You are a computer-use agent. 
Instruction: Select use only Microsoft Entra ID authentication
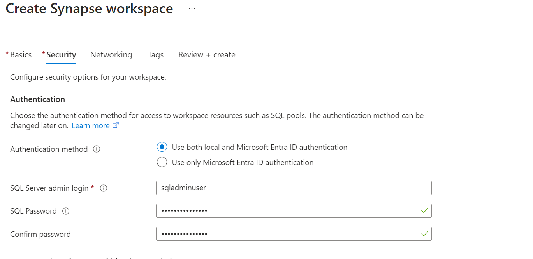tap(162, 162)
